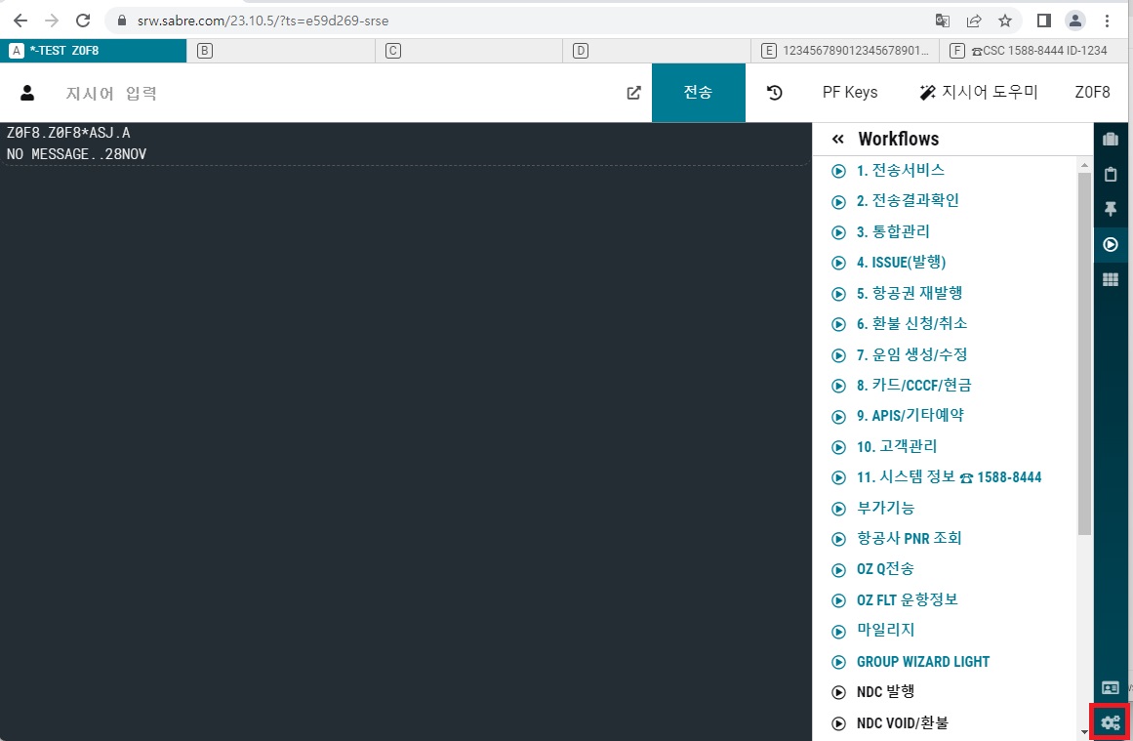Image resolution: width=1133 pixels, height=741 pixels.
Task: Launch workflow 5. 항공권 재발행
Action: (910, 294)
